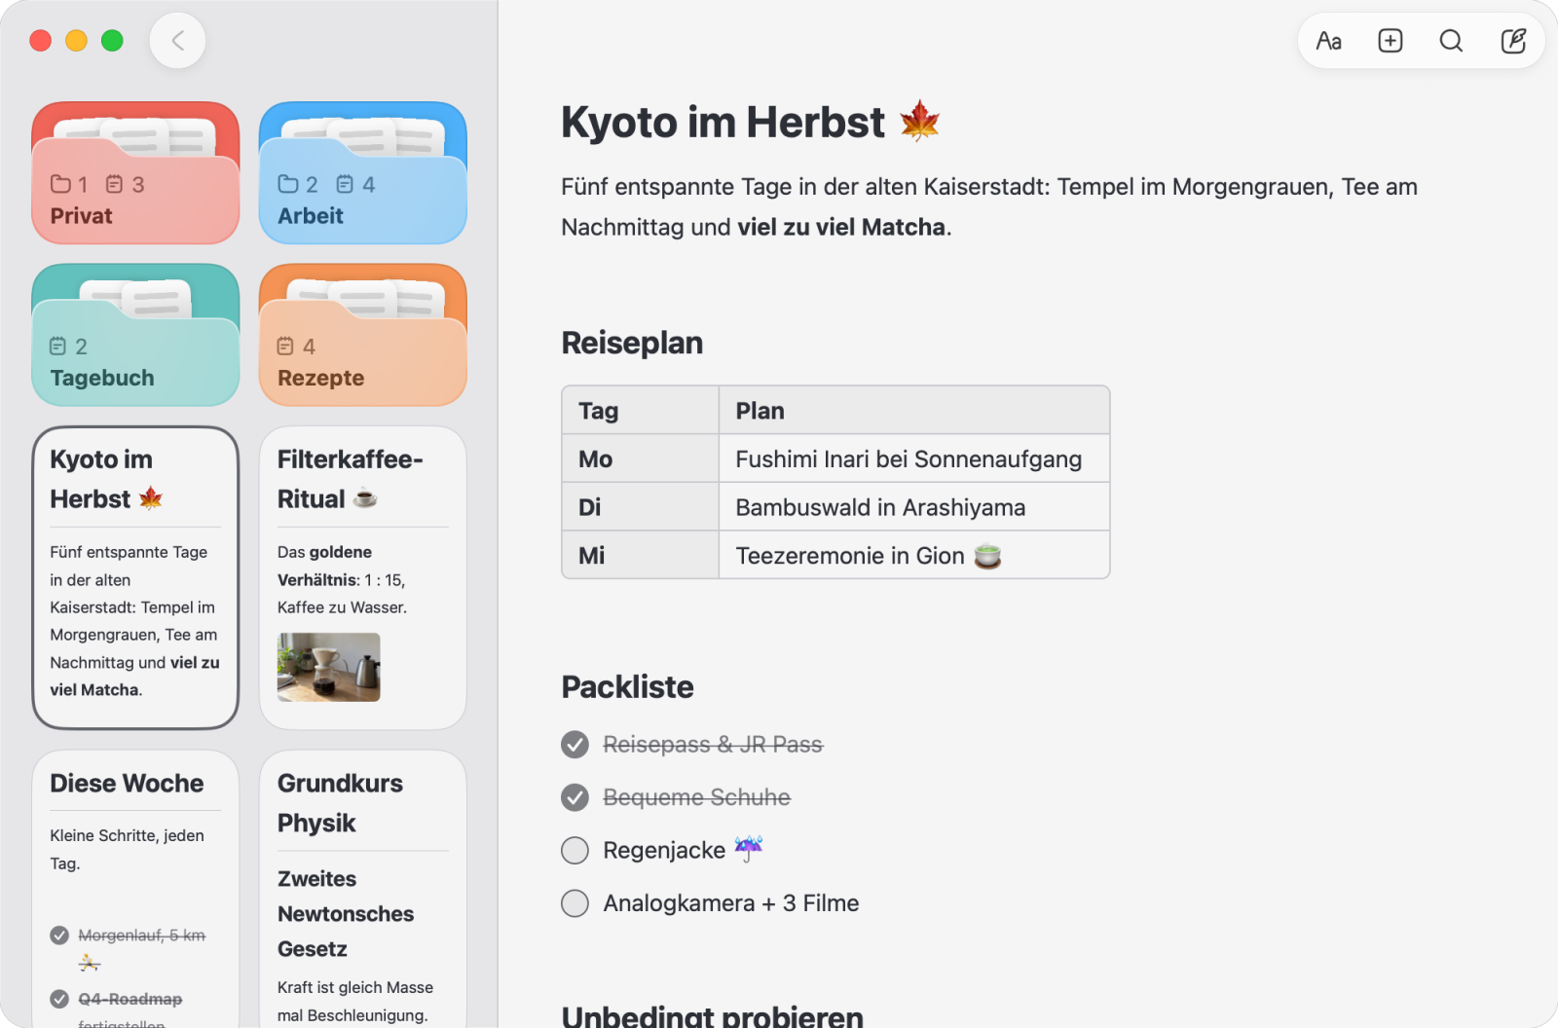This screenshot has height=1028, width=1558.
Task: Click the Unbedingt probieren heading
Action: [x=712, y=1015]
